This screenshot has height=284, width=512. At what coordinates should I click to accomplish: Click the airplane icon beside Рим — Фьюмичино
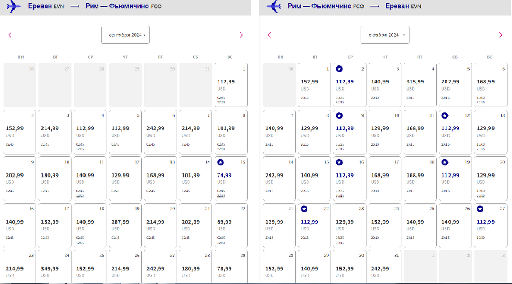(274, 6)
